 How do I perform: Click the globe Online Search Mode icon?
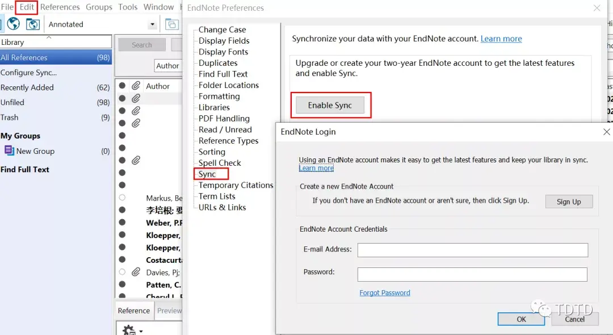pyautogui.click(x=13, y=24)
